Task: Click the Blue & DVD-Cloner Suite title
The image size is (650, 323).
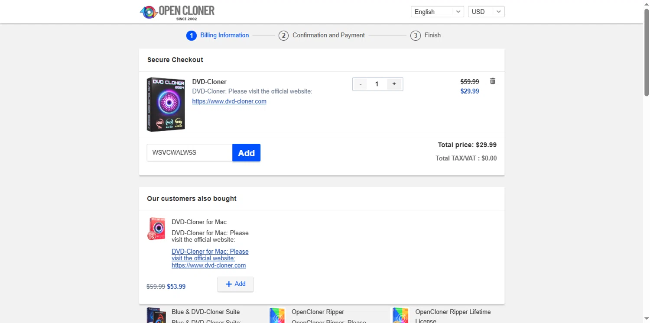Action: click(x=205, y=312)
